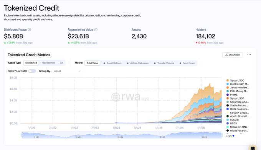This screenshot has width=261, height=150.
Task: Click the Download button
Action: point(232,55)
